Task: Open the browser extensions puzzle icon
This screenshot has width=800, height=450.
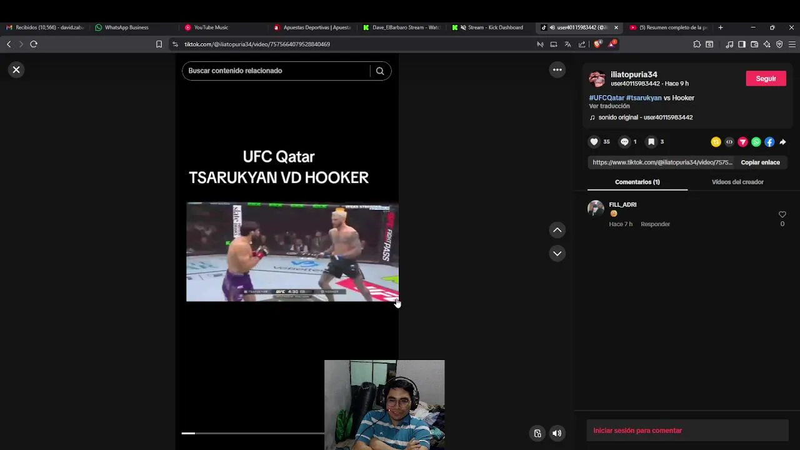Action: (697, 44)
